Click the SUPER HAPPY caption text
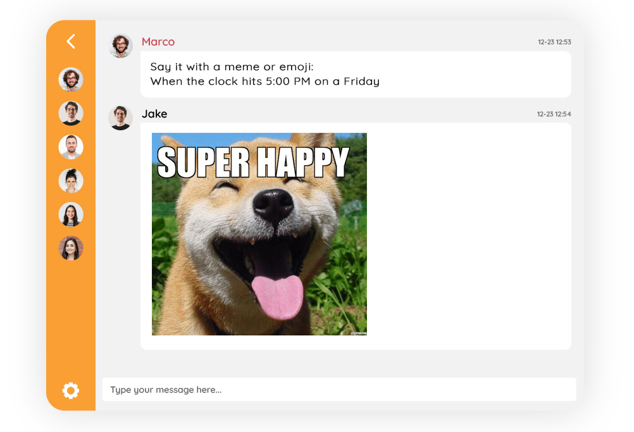The image size is (634, 432). [x=253, y=163]
